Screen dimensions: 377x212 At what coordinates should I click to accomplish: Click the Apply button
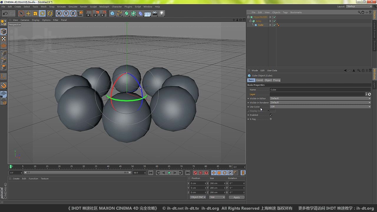[x=237, y=197]
